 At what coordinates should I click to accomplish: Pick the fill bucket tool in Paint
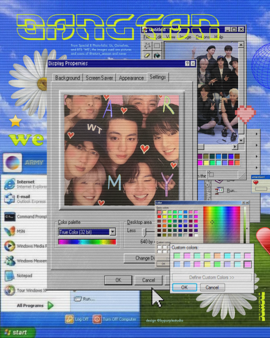(x=157, y=55)
